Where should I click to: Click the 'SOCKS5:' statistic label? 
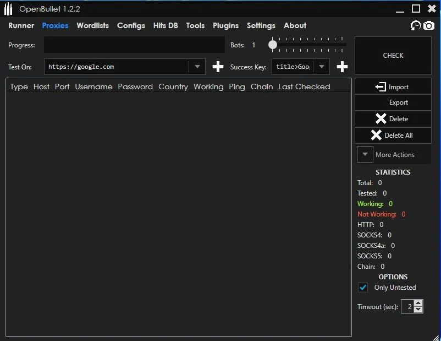(x=370, y=256)
